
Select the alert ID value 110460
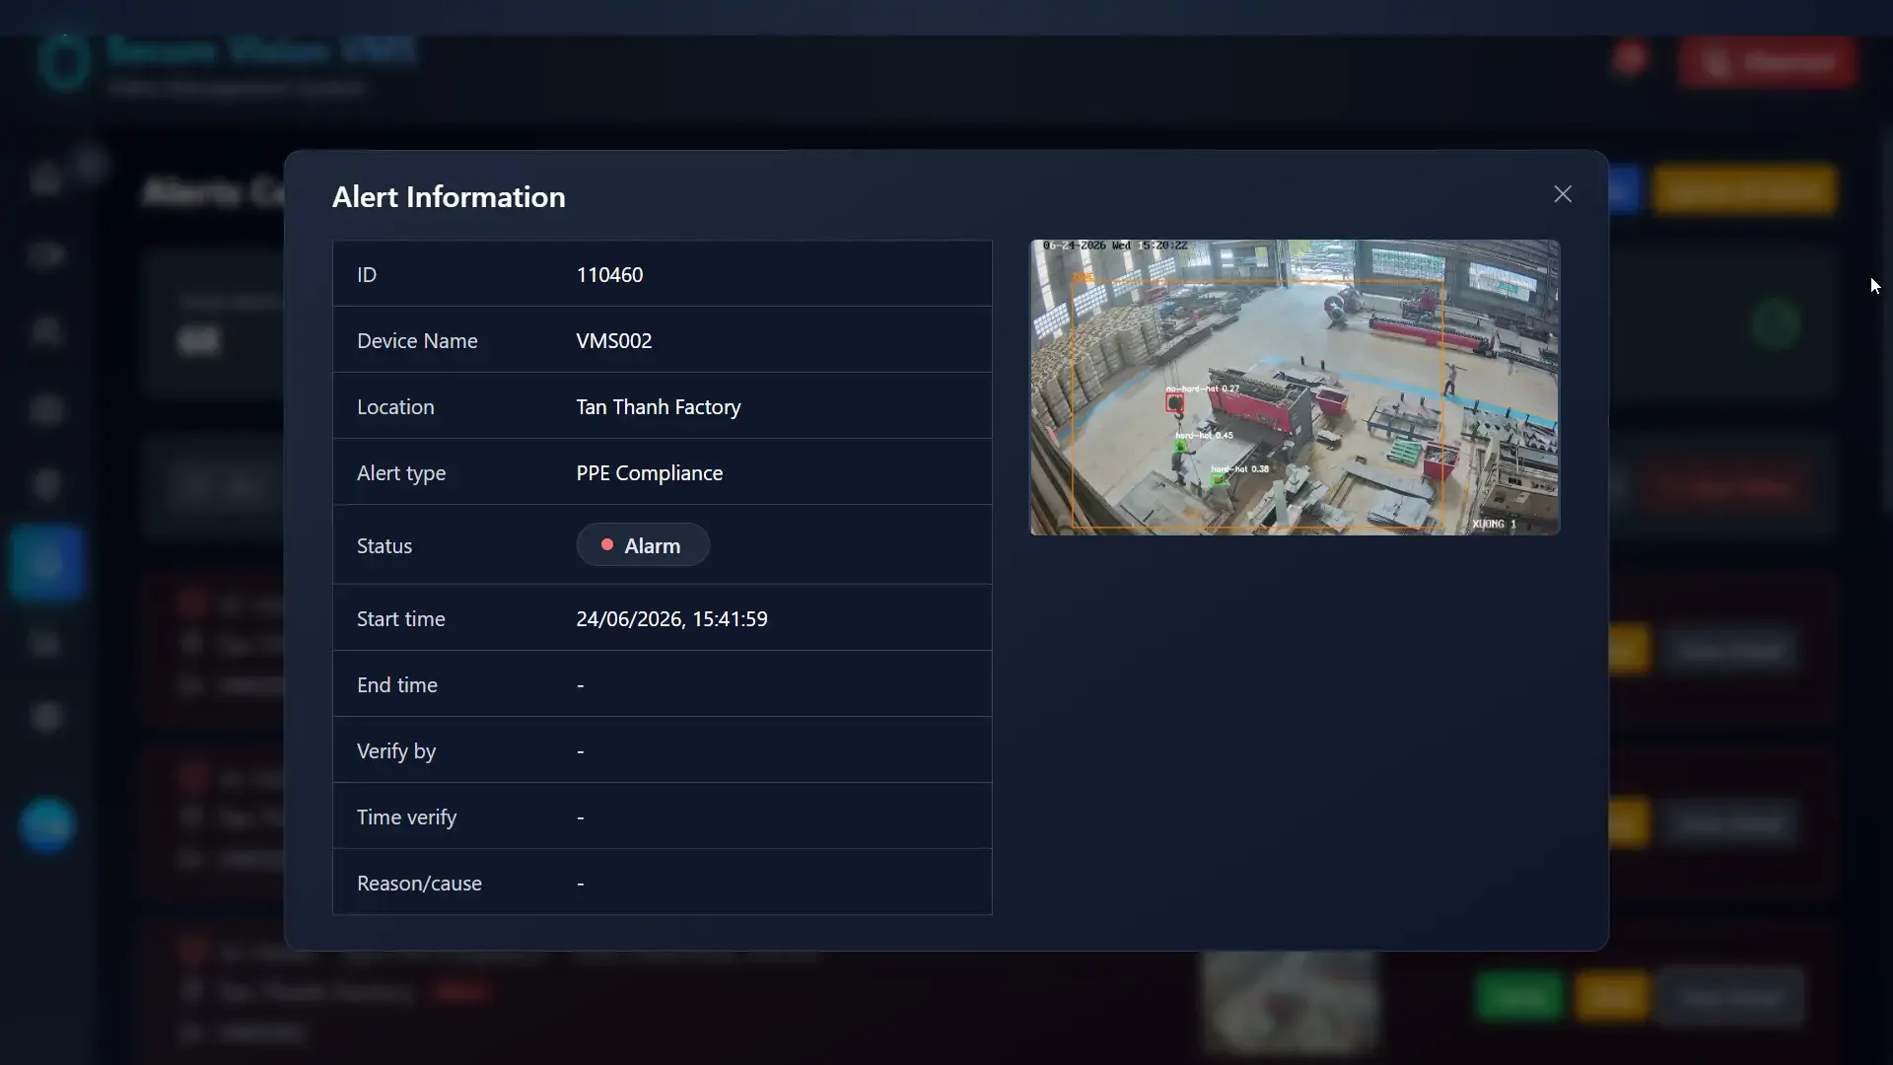click(x=609, y=275)
